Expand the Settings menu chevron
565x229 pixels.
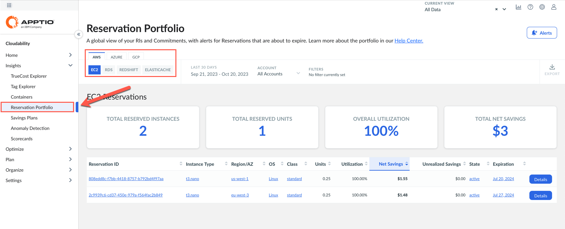pyautogui.click(x=70, y=180)
